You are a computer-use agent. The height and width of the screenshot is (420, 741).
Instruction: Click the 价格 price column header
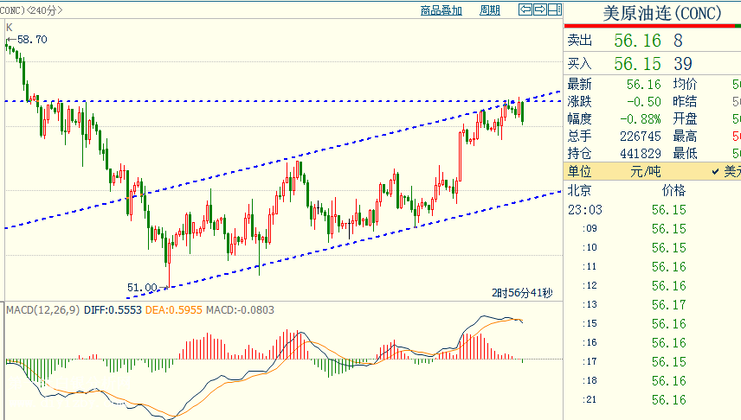(673, 190)
